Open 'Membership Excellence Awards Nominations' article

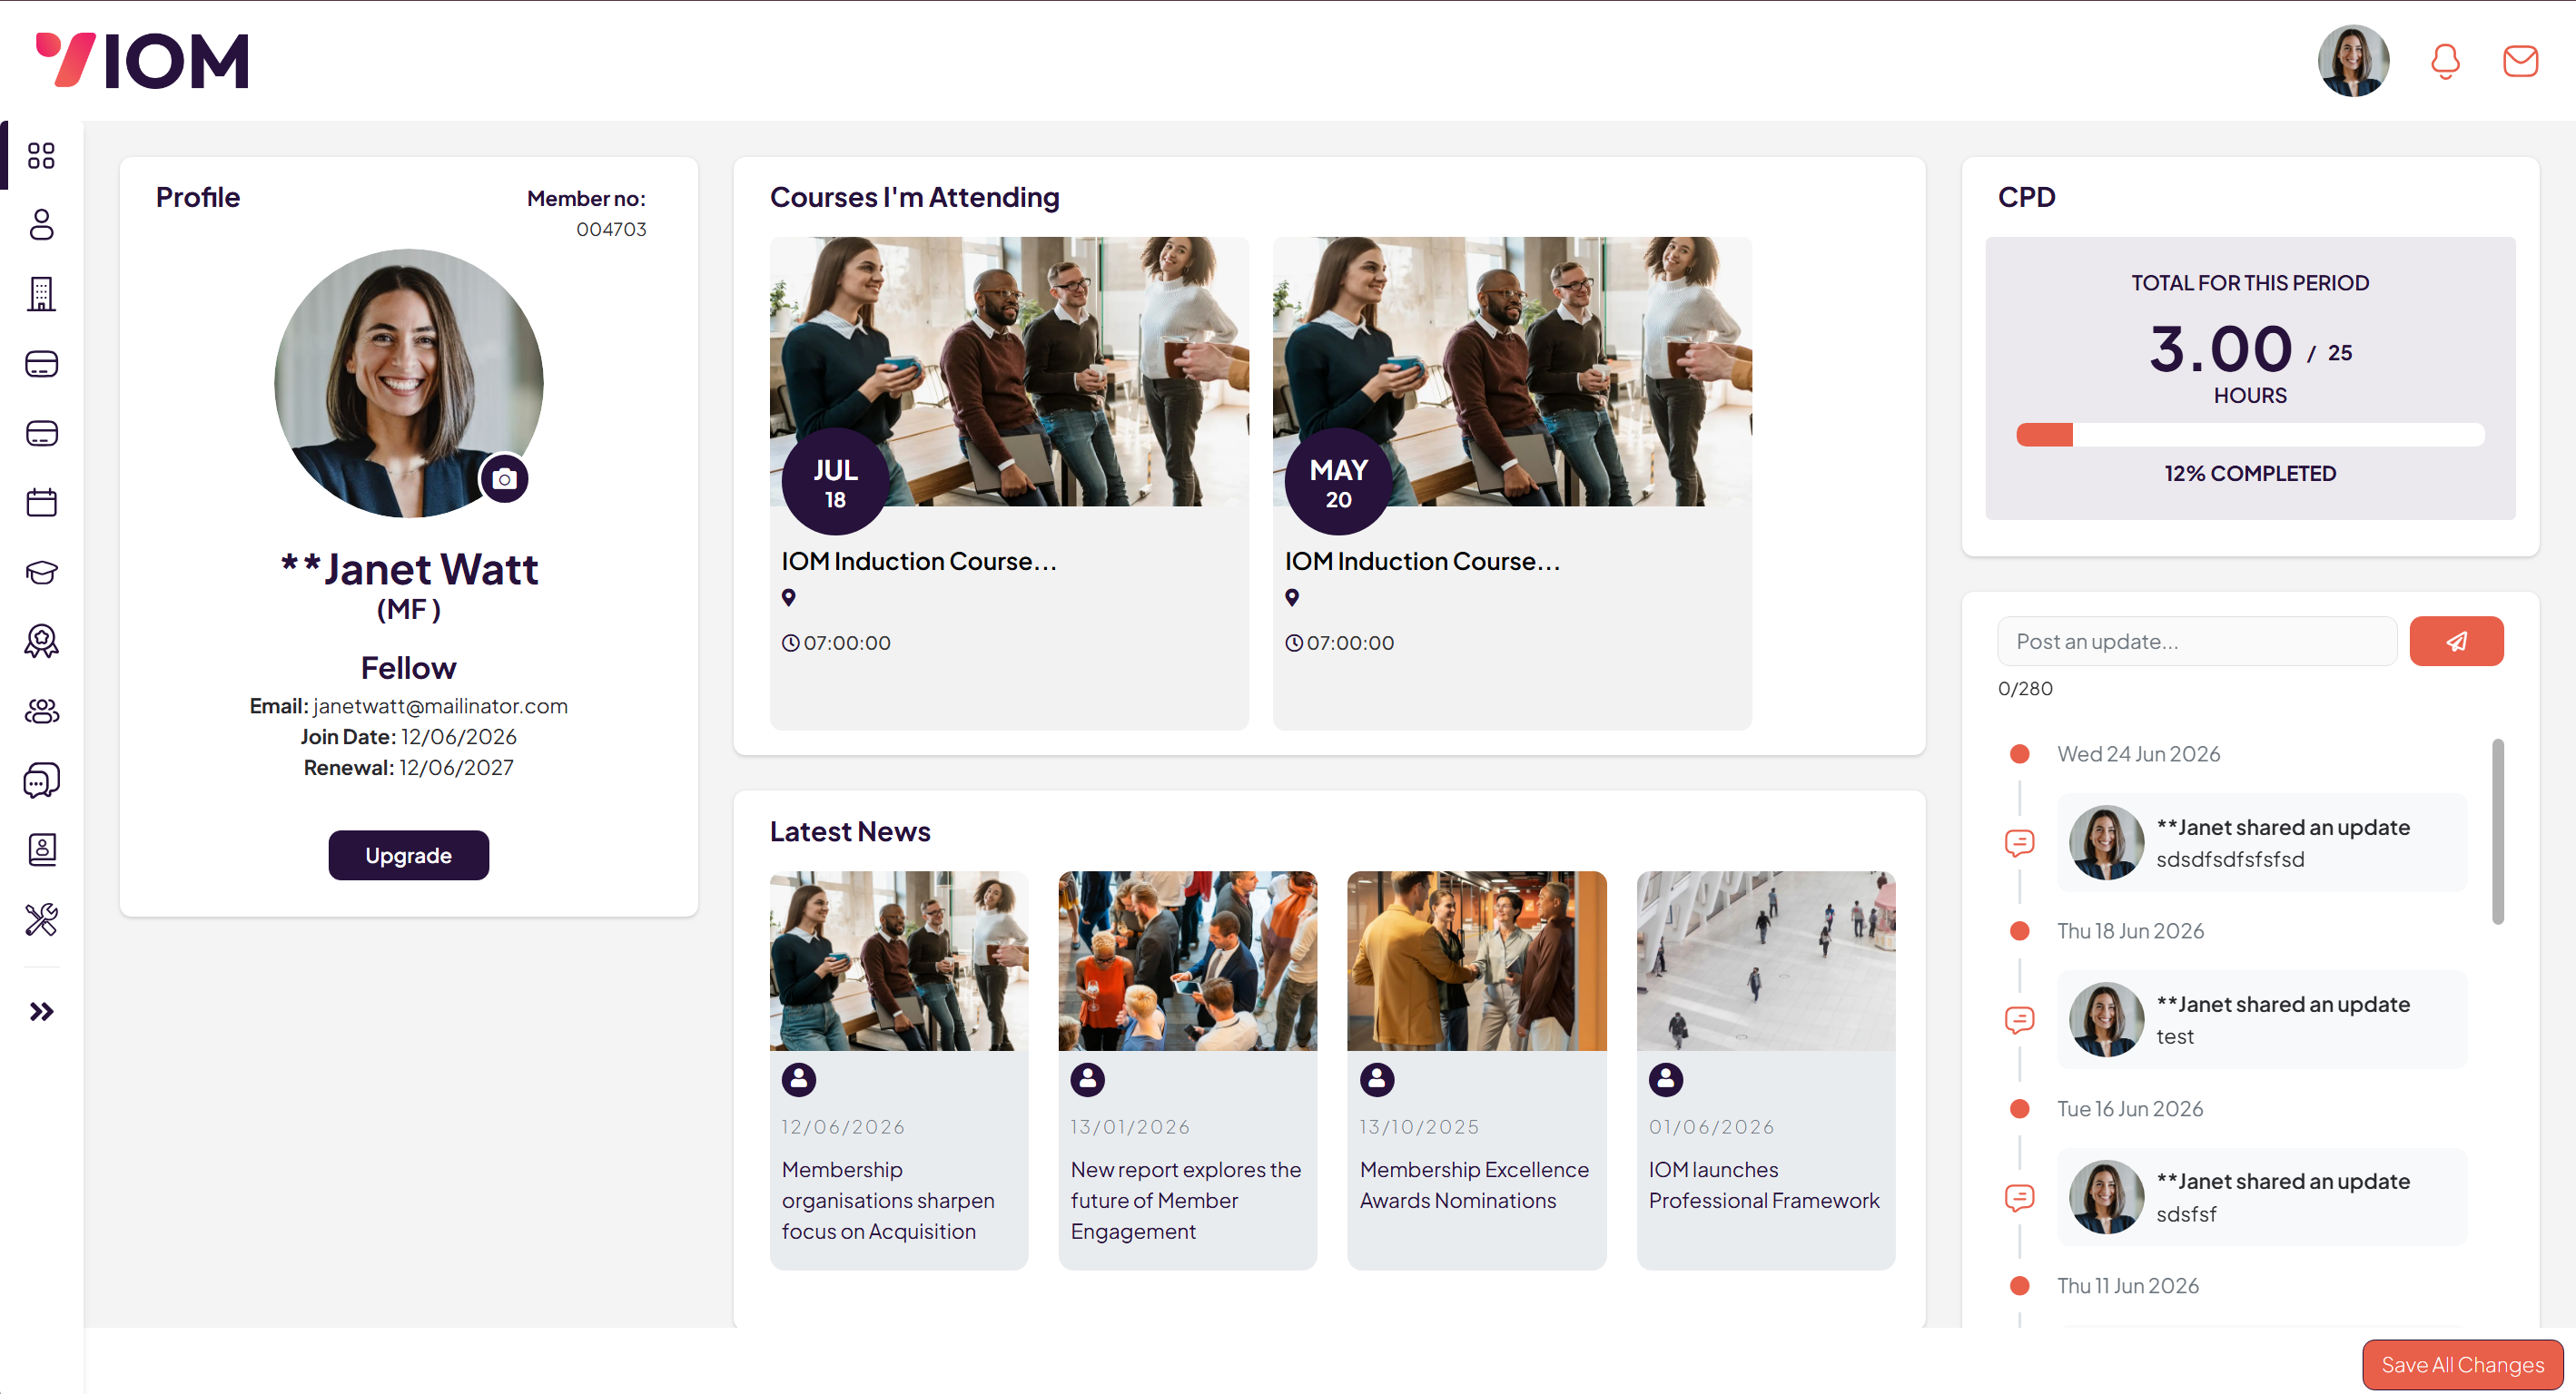pos(1474,1185)
